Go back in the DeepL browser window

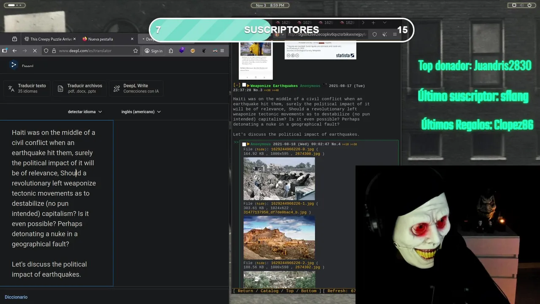tap(15, 51)
